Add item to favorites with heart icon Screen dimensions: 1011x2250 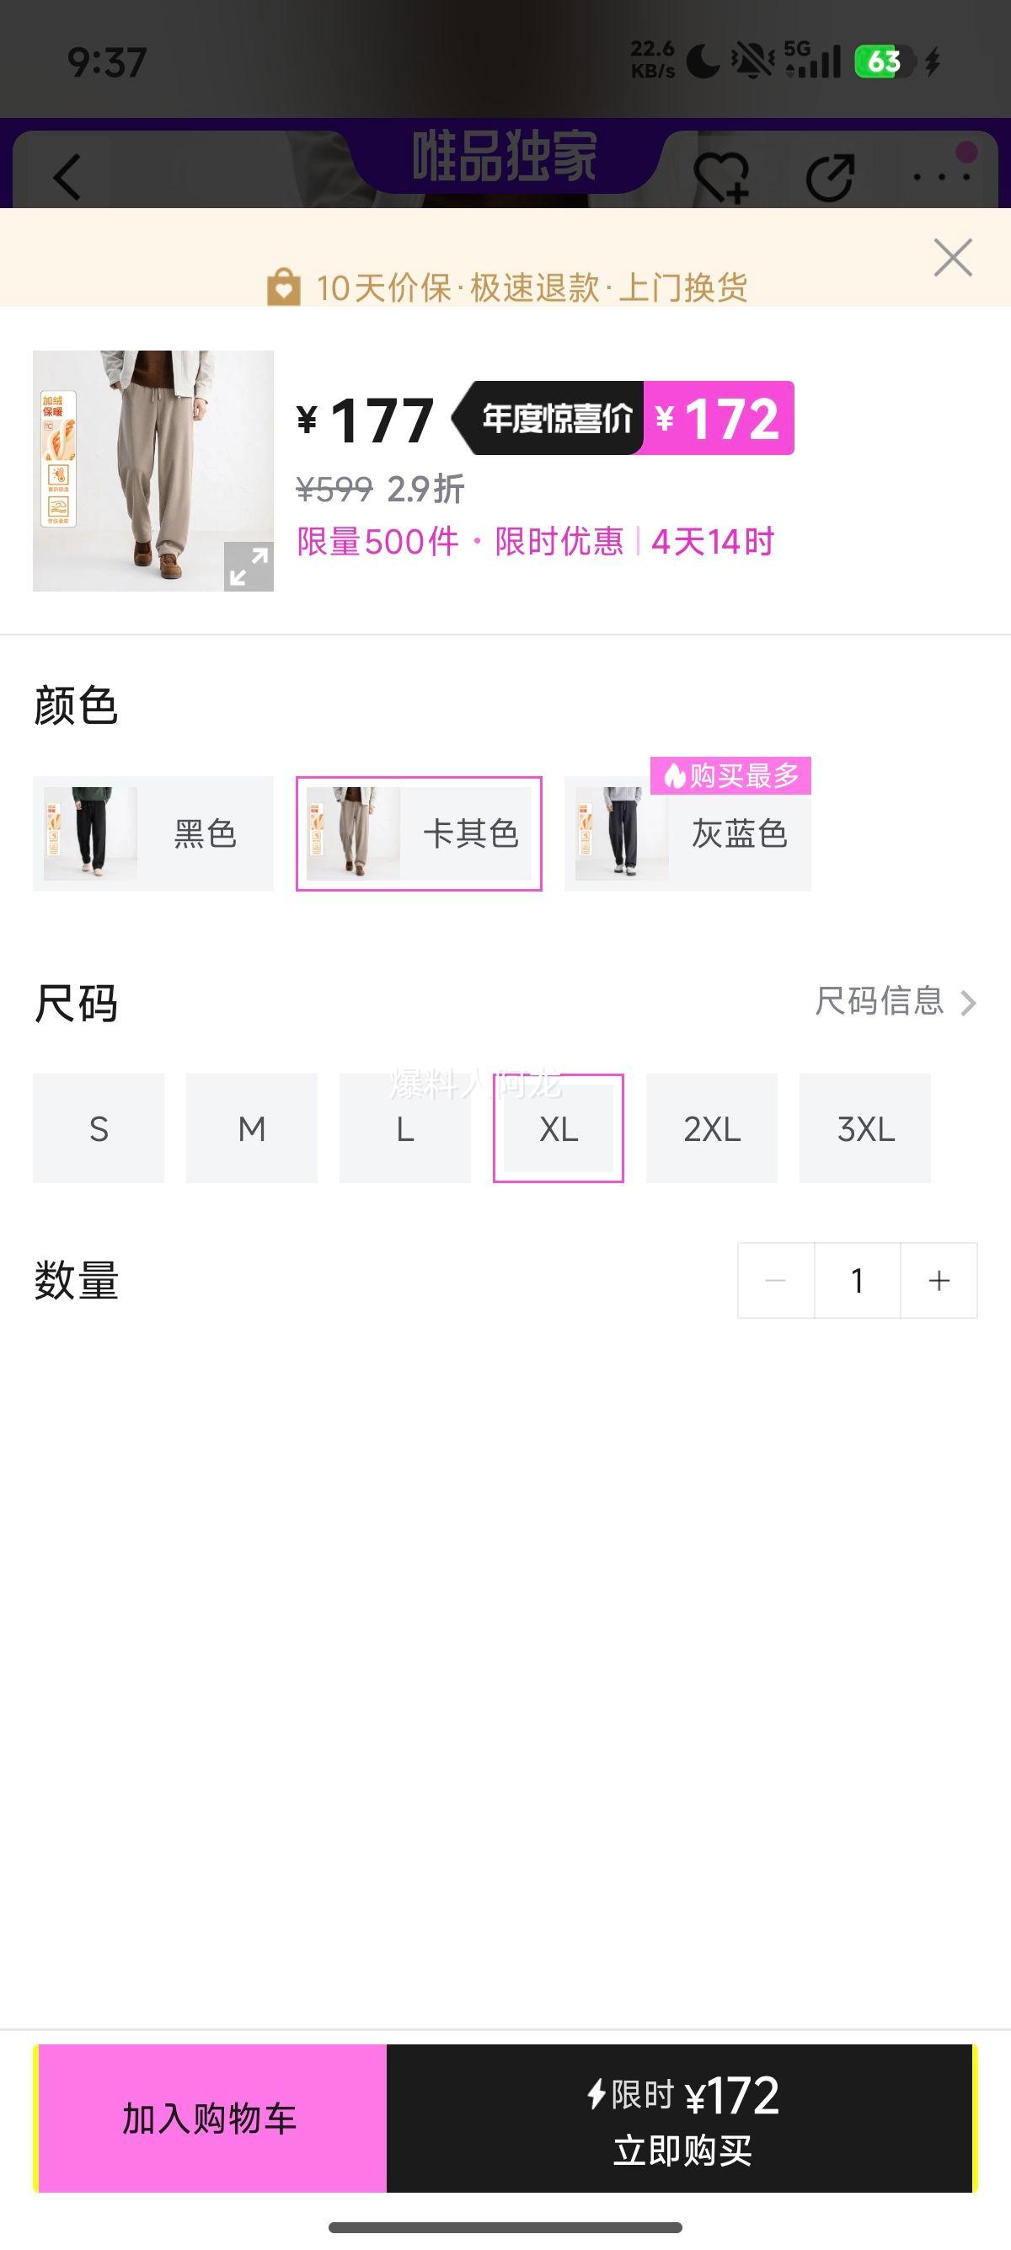(720, 177)
